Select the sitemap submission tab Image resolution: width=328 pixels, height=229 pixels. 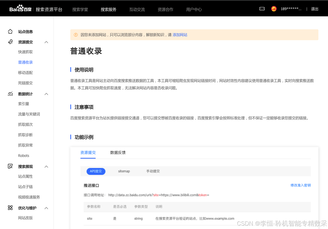[x=124, y=171]
